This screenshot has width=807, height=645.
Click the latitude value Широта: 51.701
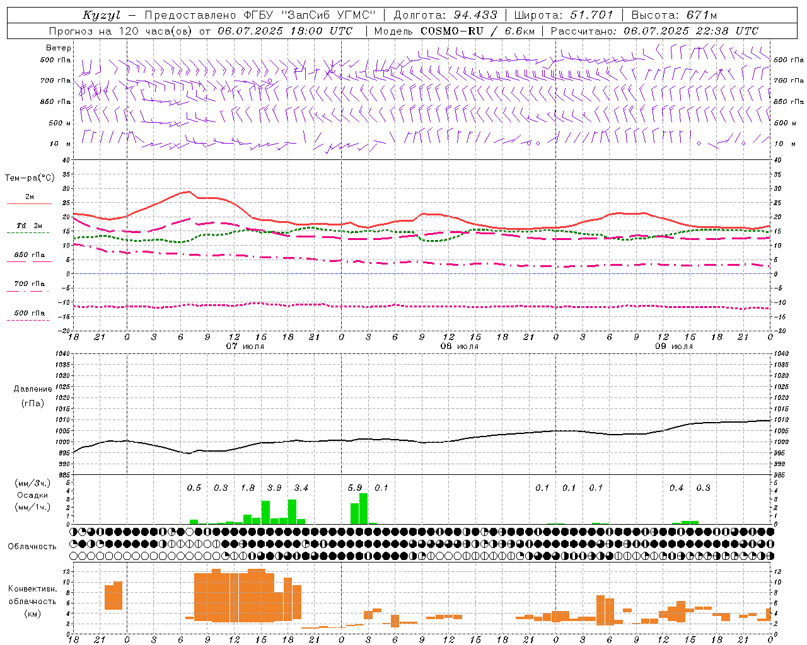pyautogui.click(x=564, y=15)
